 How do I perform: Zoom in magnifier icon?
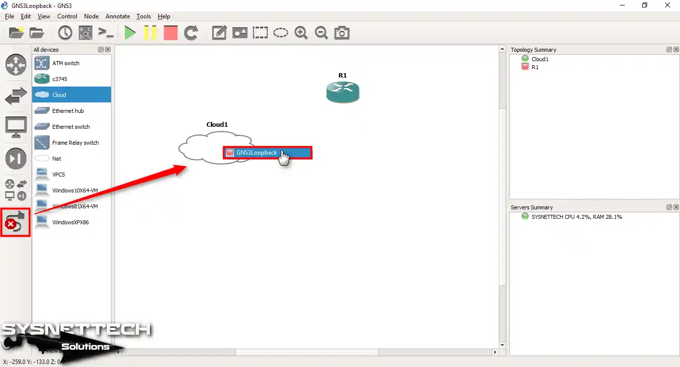(x=301, y=33)
